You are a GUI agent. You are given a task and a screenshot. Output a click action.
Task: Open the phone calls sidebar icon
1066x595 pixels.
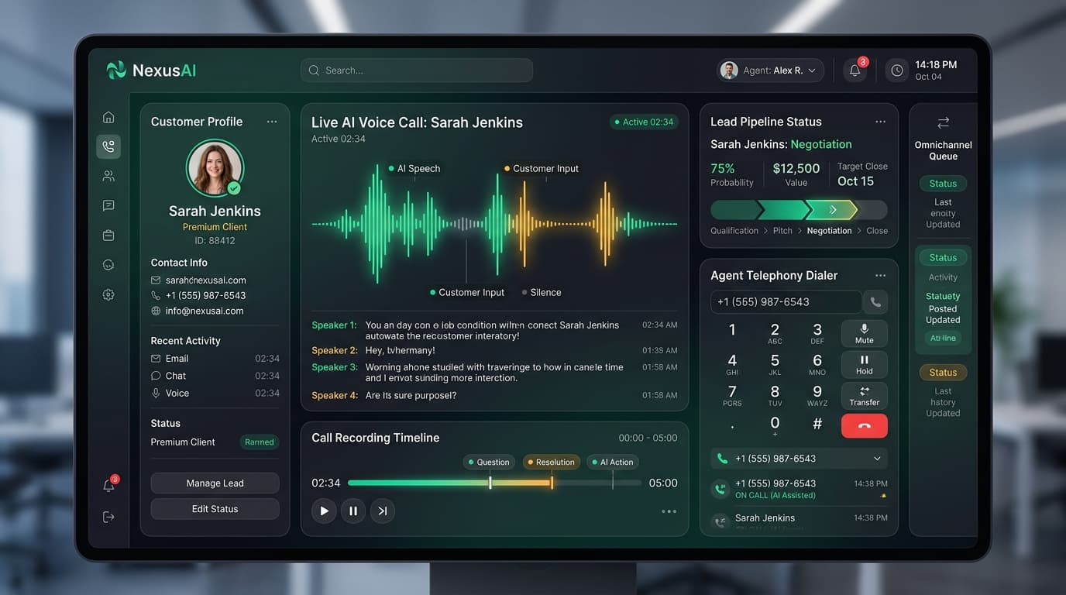[x=108, y=146]
